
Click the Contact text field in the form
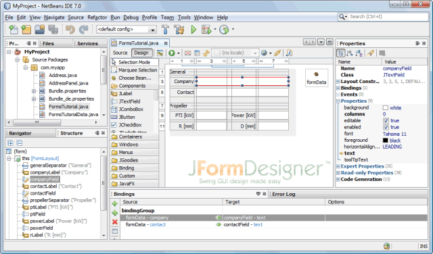(x=242, y=93)
